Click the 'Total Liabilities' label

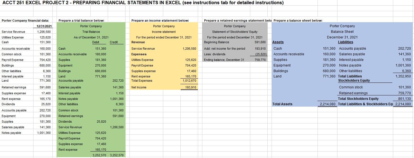[350, 76]
